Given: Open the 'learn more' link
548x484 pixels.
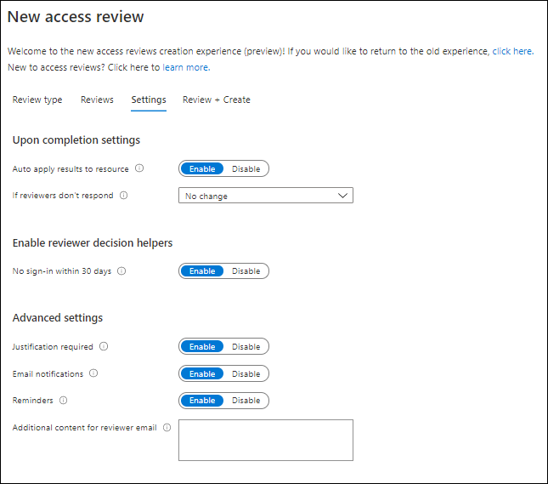Looking at the screenshot, I should [186, 67].
